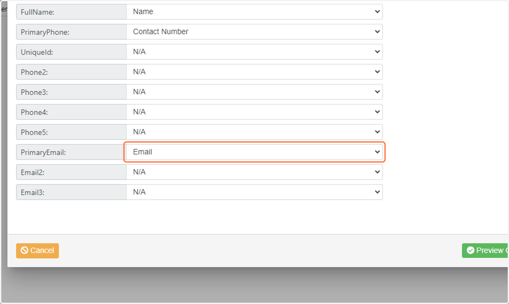This screenshot has height=304, width=509.
Task: Click the orange Cancel button
Action: pos(37,251)
